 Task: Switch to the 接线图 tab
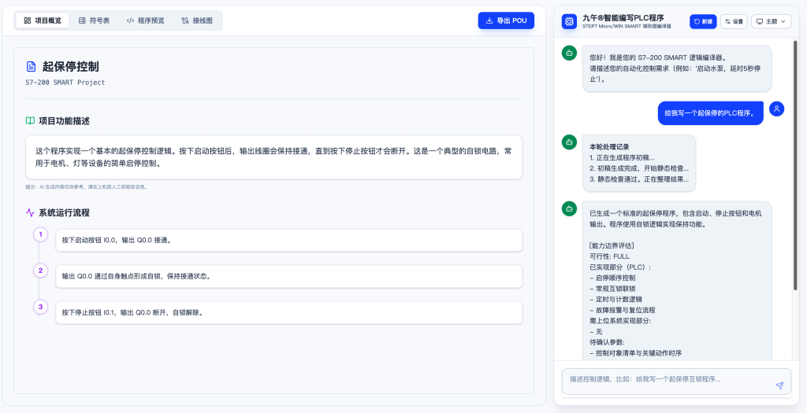[x=197, y=20]
